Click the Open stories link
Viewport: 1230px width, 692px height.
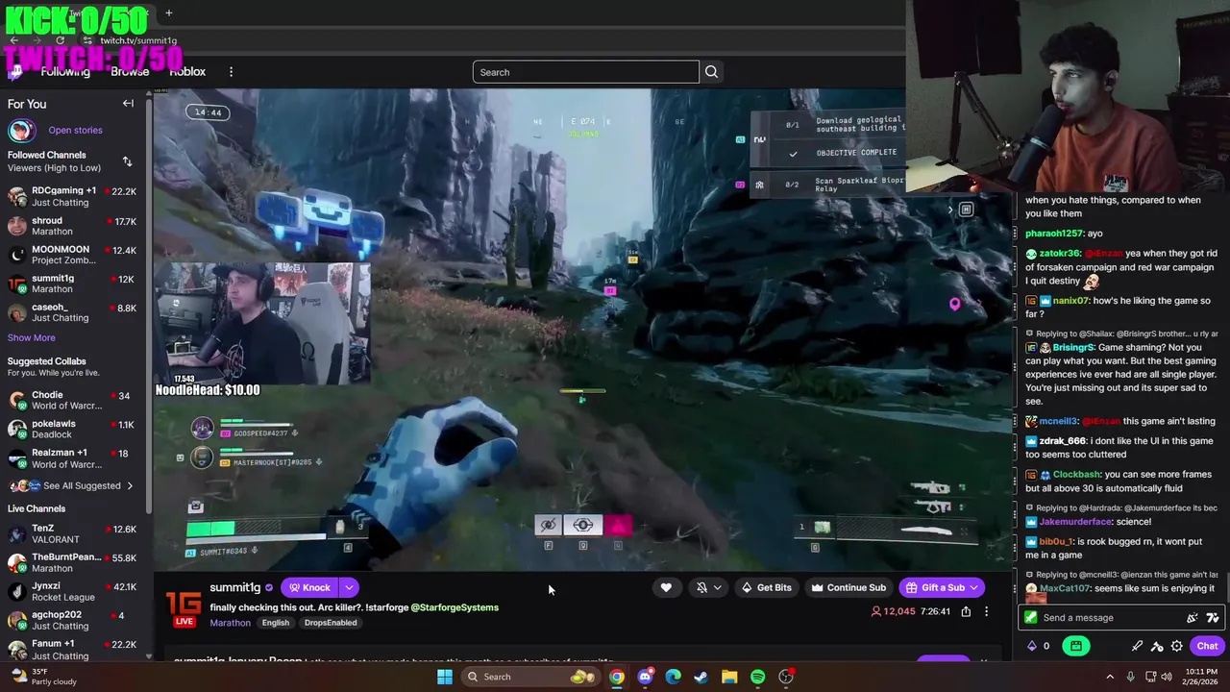(75, 130)
